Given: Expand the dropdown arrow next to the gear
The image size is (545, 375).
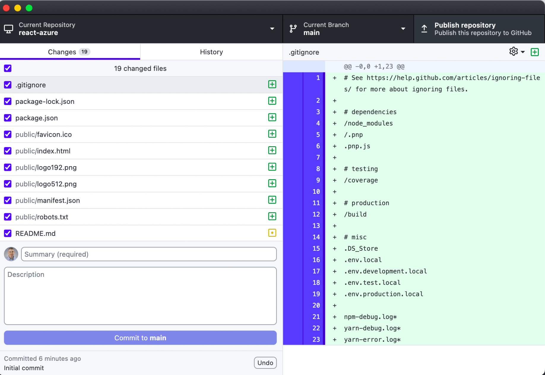Looking at the screenshot, I should 523,52.
